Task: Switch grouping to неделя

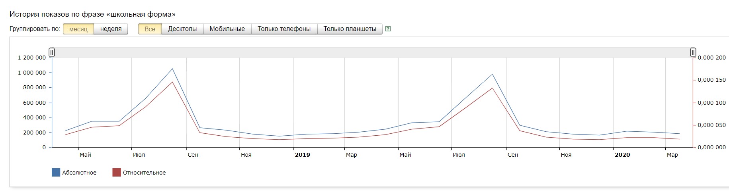Action: pos(111,29)
